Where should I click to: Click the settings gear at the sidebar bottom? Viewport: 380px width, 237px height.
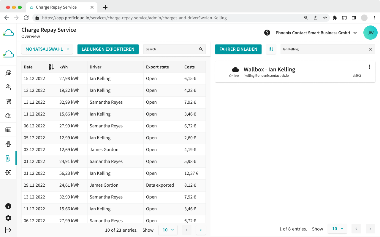tap(8, 218)
